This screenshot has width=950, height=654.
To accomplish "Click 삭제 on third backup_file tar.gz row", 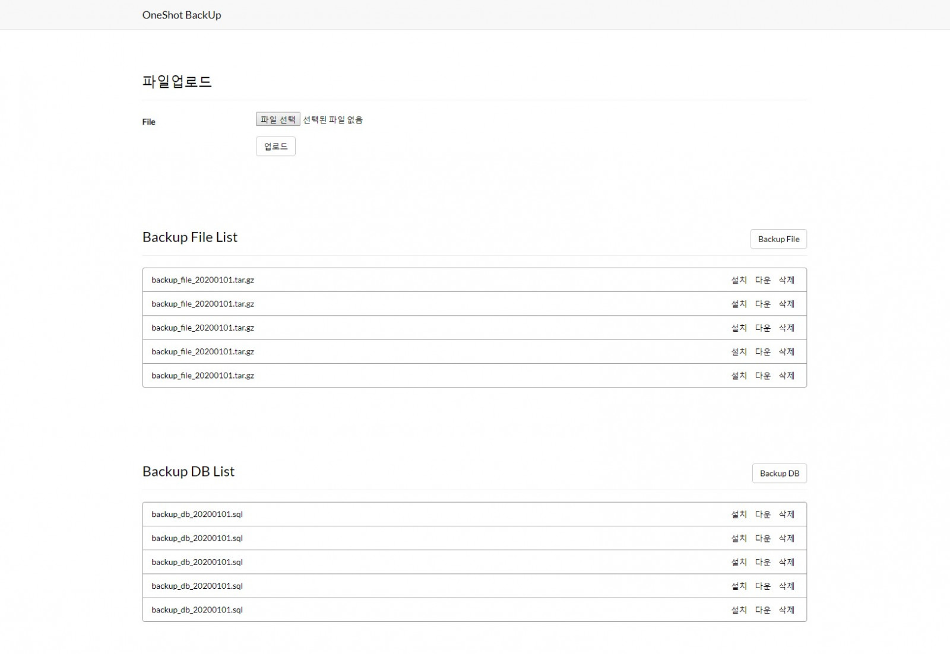I will tap(787, 328).
